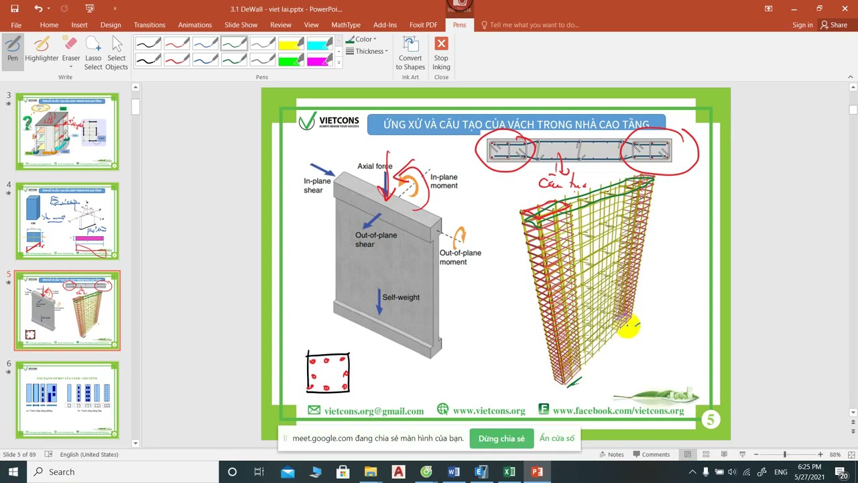Click Convert to Shapes
The image size is (858, 483).
(x=410, y=54)
